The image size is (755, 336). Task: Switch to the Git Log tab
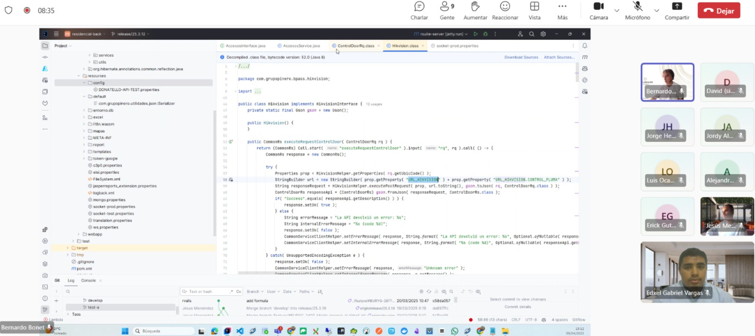point(71,281)
